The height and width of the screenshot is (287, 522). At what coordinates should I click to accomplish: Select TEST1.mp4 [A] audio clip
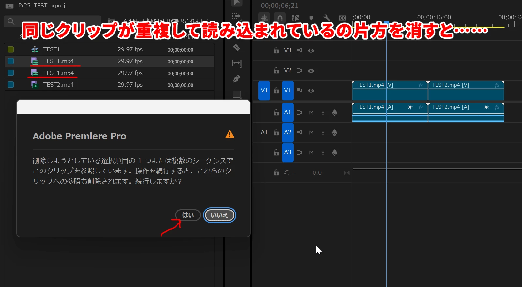tap(390, 113)
